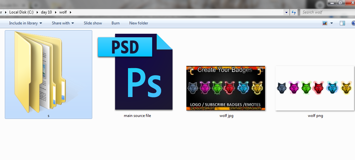Open the view options dropdown arrow
This screenshot has height=160, width=355.
[332, 23]
